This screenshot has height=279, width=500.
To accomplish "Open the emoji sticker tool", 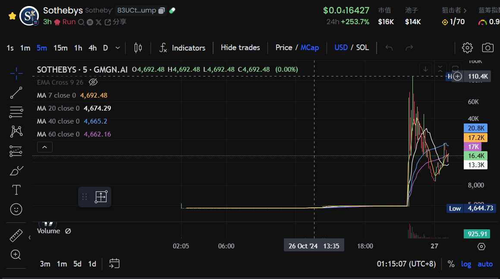I will [16, 209].
